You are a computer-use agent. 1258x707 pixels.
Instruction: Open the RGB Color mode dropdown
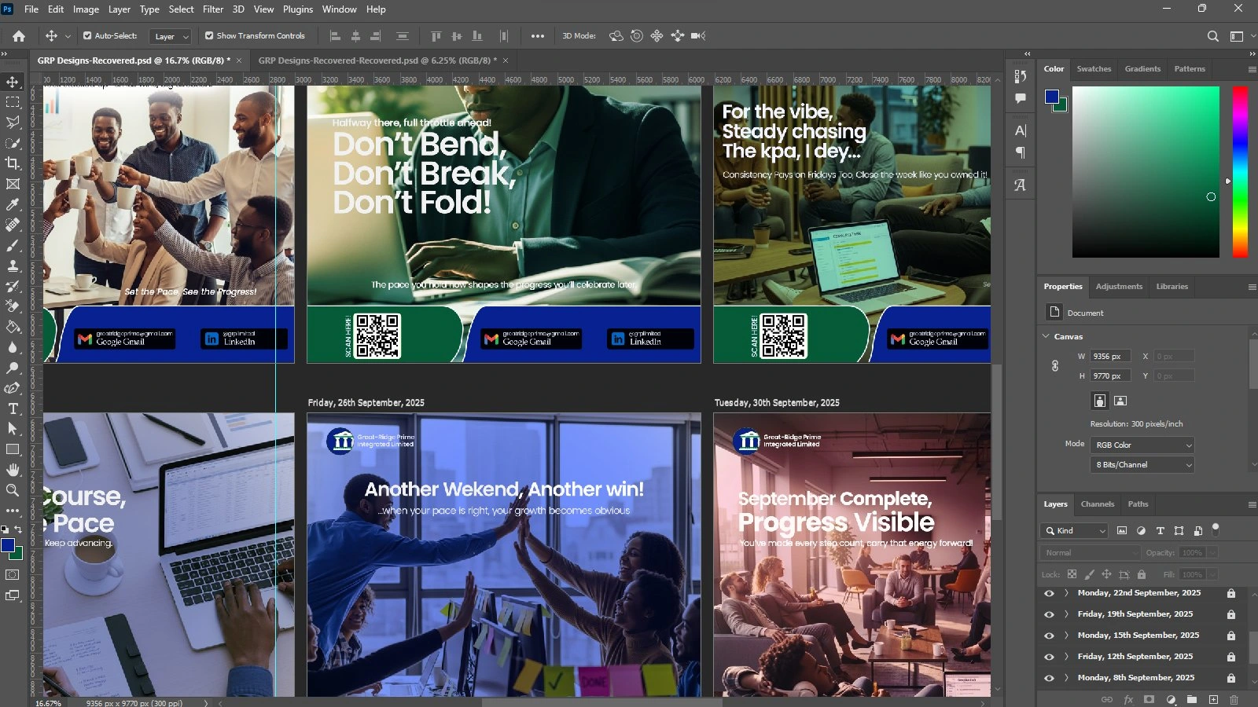tap(1142, 445)
